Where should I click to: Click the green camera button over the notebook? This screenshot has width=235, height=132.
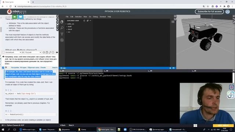tap(15, 17)
